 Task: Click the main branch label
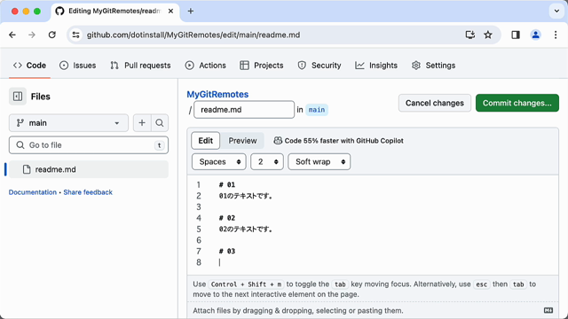pos(317,110)
